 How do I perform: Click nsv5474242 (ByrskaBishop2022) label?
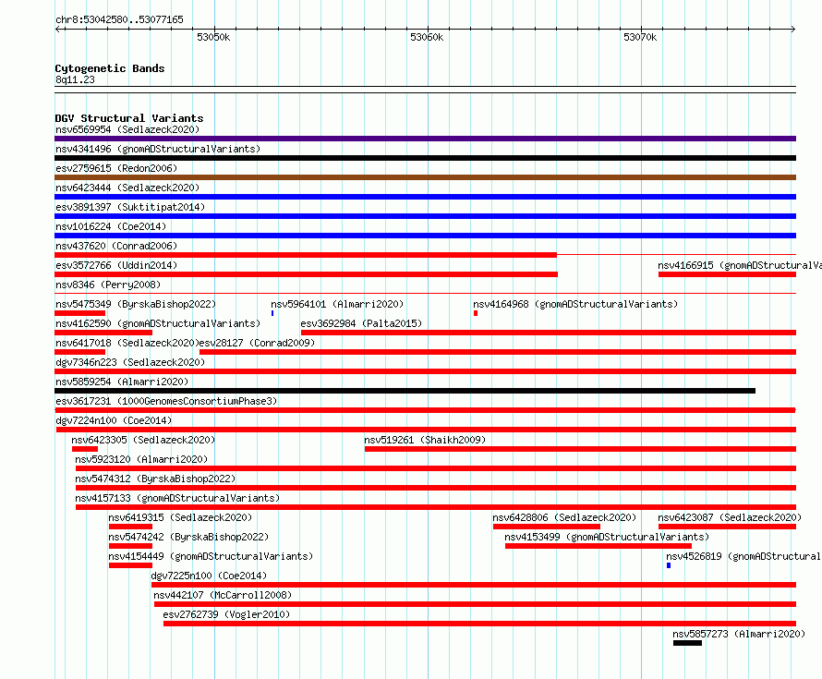(x=188, y=537)
